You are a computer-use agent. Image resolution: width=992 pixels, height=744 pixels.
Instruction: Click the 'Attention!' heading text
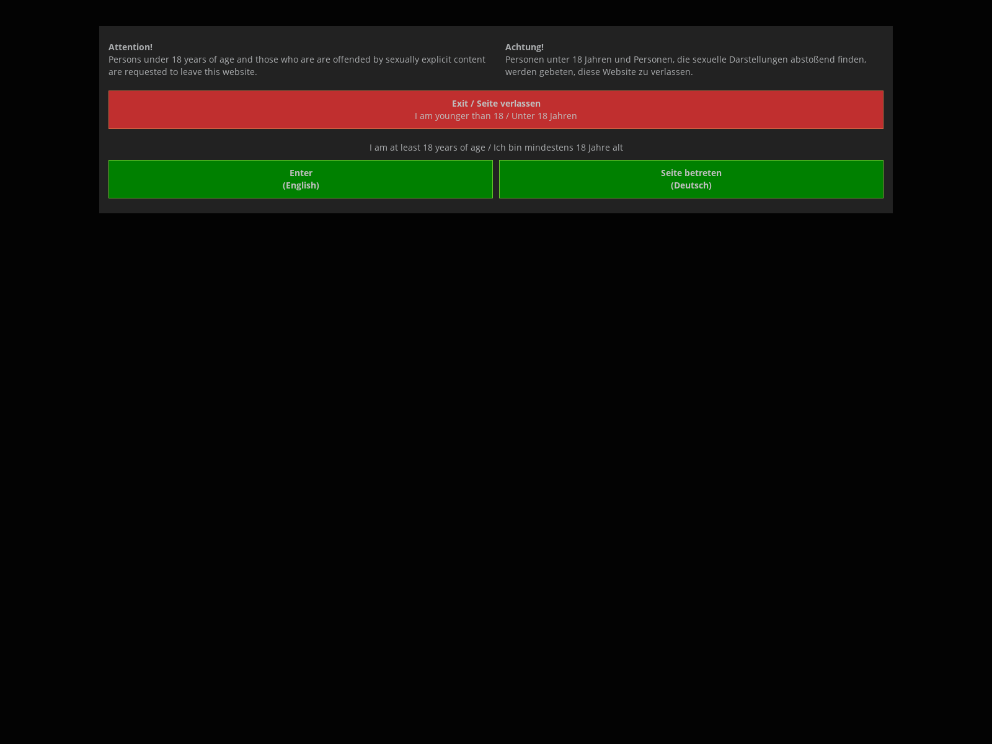(x=130, y=47)
